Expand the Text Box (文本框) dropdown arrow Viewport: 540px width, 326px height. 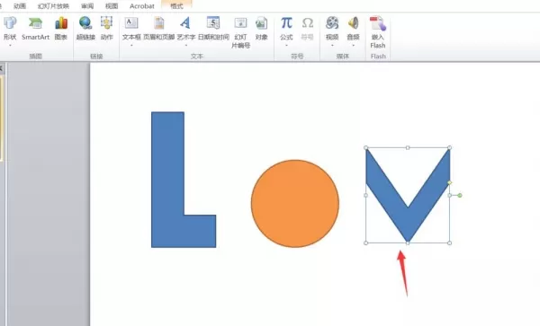pos(131,45)
